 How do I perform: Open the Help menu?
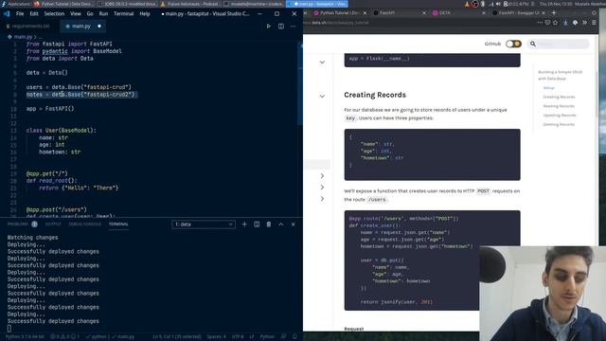pyautogui.click(x=145, y=13)
